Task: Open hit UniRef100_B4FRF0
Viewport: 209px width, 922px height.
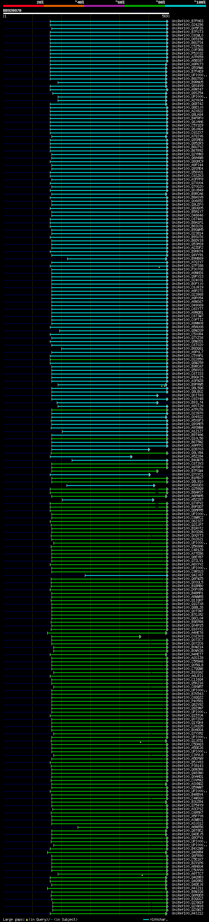Action: click(187, 118)
